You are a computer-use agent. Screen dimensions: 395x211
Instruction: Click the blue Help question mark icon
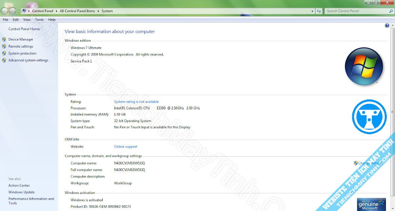[x=387, y=26]
